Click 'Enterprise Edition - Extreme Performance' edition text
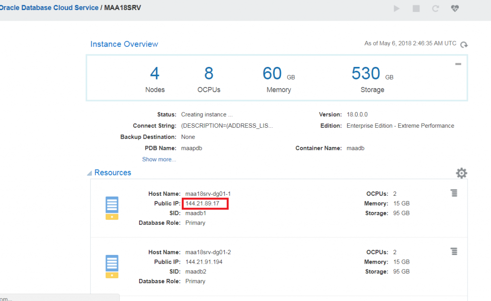 click(x=400, y=126)
